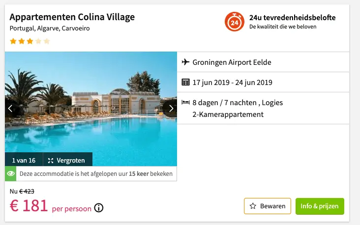
Task: Click the Groningen Airport Eelde departure row
Action: (x=263, y=62)
